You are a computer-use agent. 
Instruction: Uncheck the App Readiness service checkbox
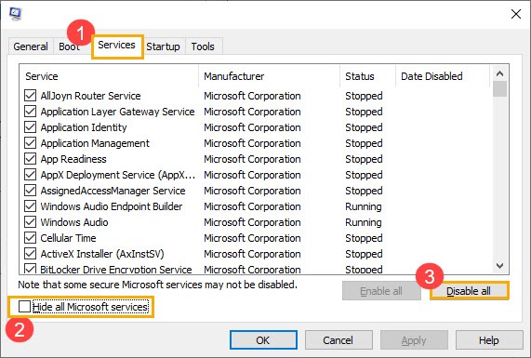(x=30, y=159)
